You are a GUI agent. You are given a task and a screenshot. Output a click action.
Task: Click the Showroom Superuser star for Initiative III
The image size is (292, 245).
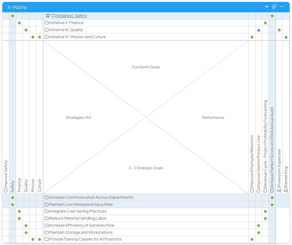(x=279, y=30)
